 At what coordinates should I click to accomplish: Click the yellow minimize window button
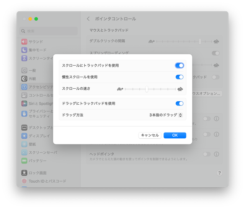[x=30, y=19]
